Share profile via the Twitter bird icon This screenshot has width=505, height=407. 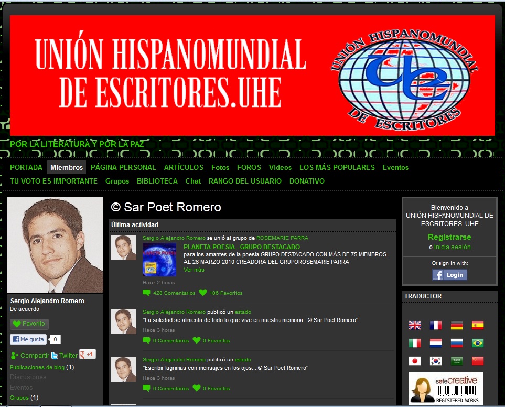54,356
